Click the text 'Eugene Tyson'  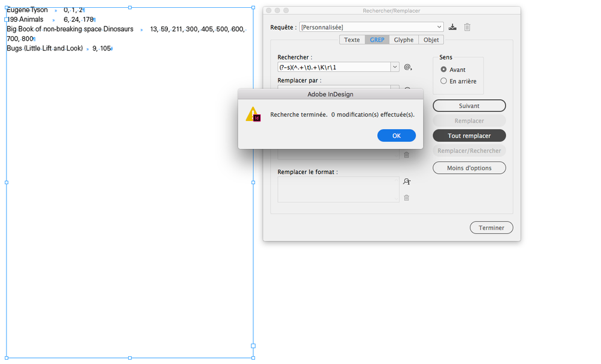pos(27,10)
